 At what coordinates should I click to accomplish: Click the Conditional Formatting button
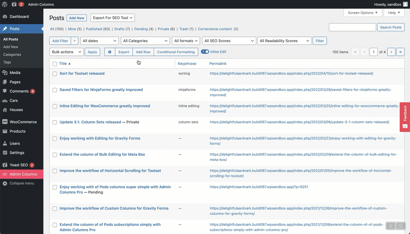[x=176, y=52]
